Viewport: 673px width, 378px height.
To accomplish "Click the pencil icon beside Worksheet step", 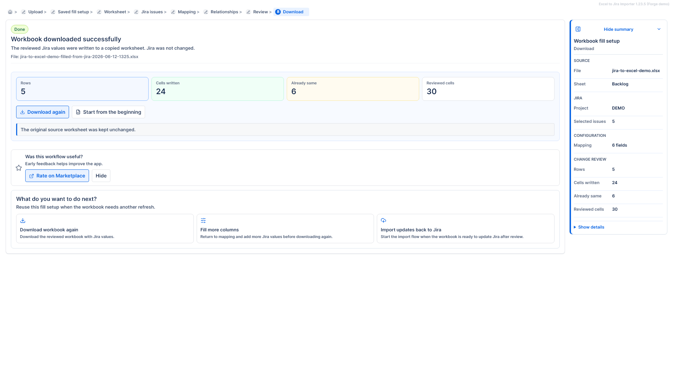I will pyautogui.click(x=99, y=12).
